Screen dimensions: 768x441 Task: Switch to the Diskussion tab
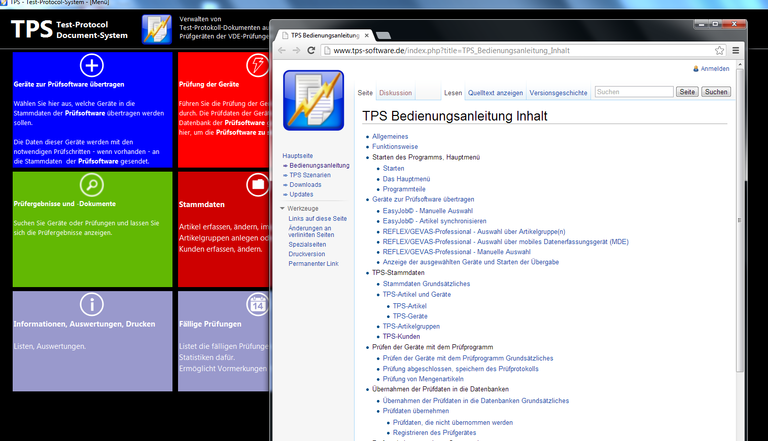pyautogui.click(x=396, y=93)
